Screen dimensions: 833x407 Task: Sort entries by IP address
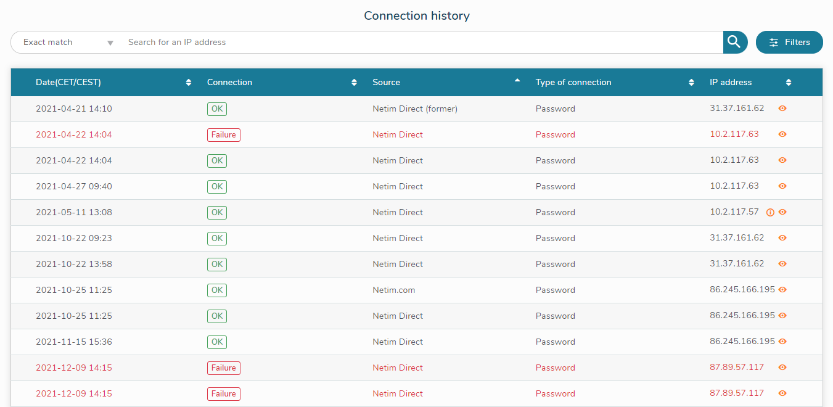point(788,81)
